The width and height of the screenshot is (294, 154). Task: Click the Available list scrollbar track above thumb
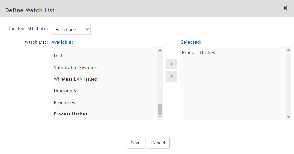coord(160,76)
